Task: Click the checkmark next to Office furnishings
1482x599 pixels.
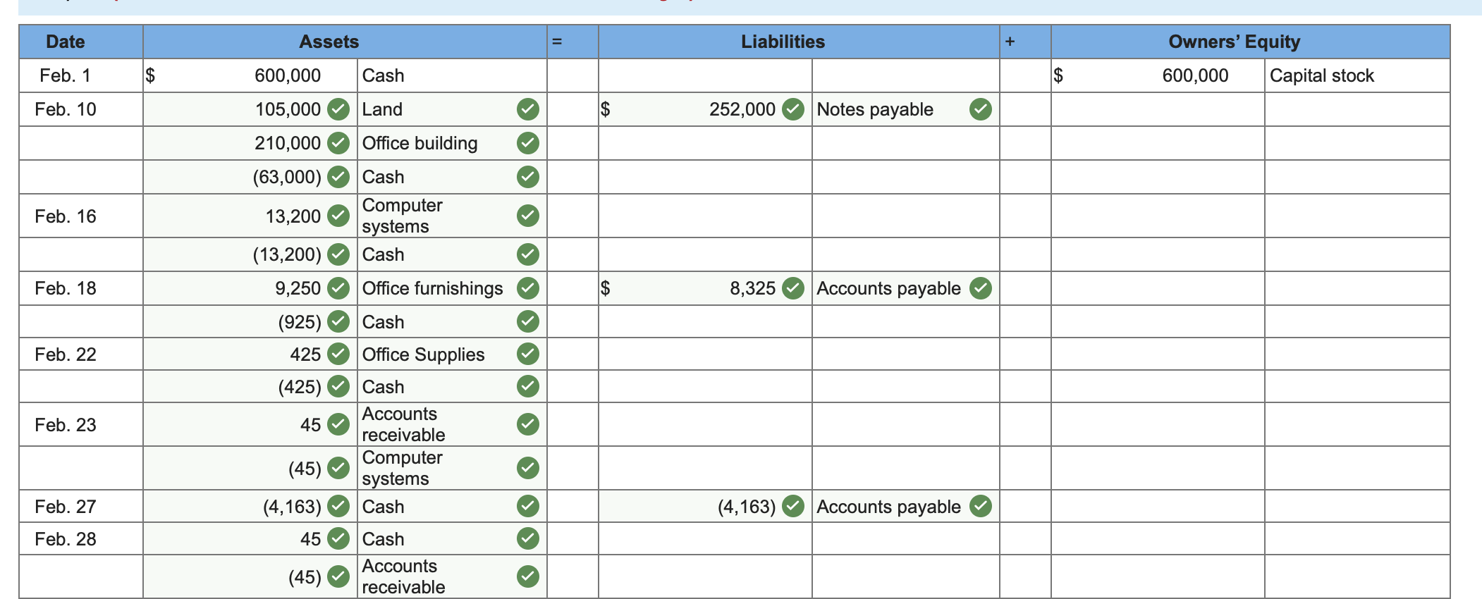Action: 528,288
